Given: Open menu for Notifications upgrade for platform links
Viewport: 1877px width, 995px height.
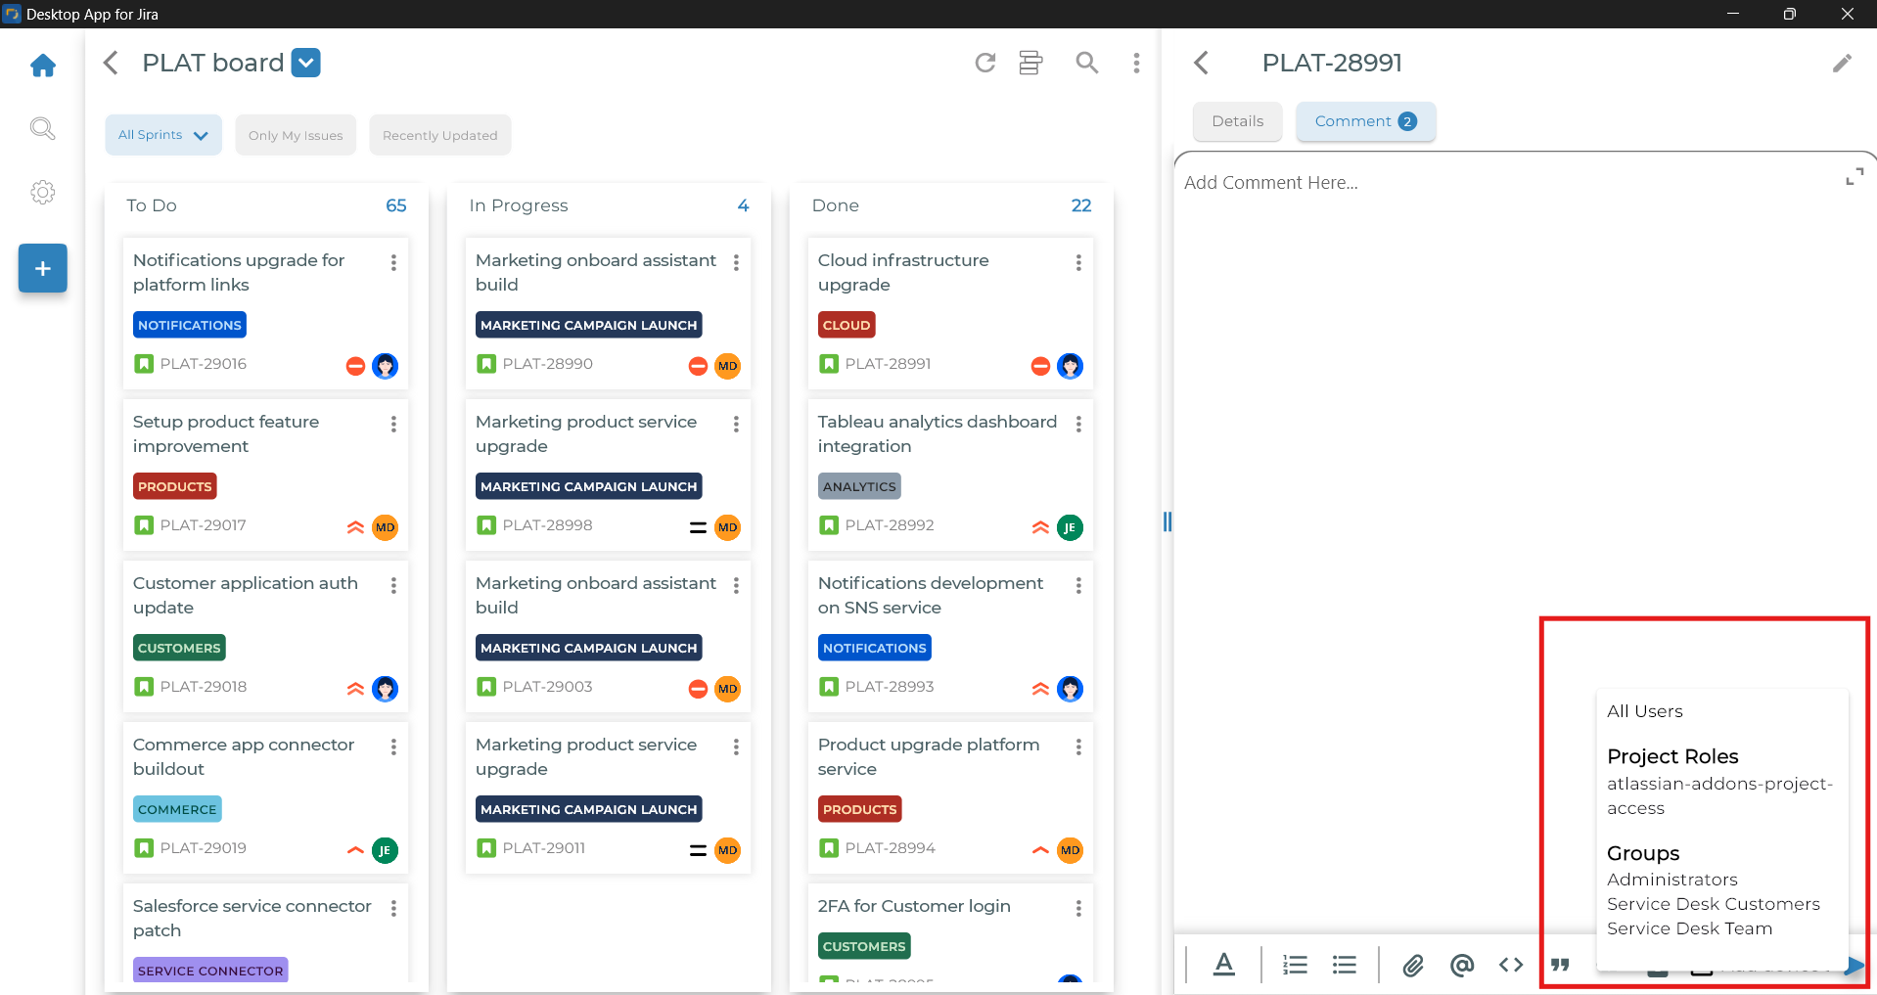Looking at the screenshot, I should point(393,262).
